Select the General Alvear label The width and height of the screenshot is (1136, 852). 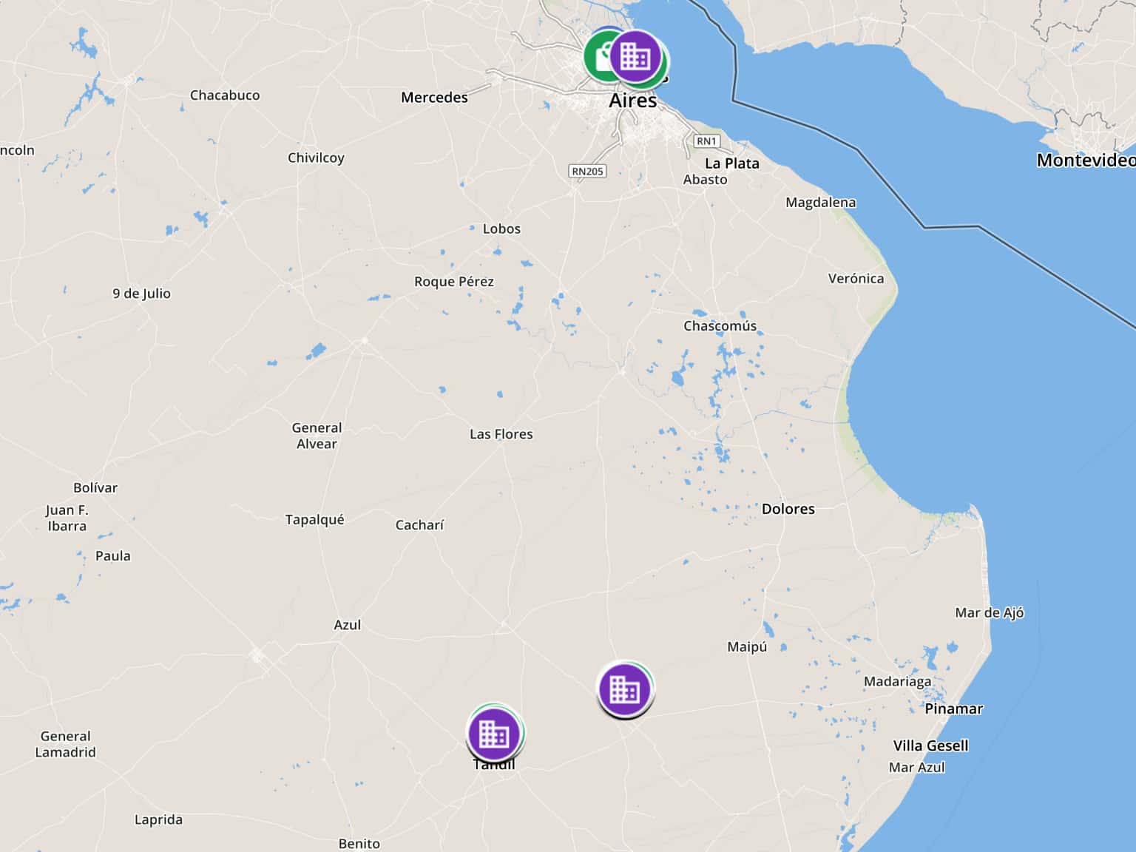click(317, 436)
